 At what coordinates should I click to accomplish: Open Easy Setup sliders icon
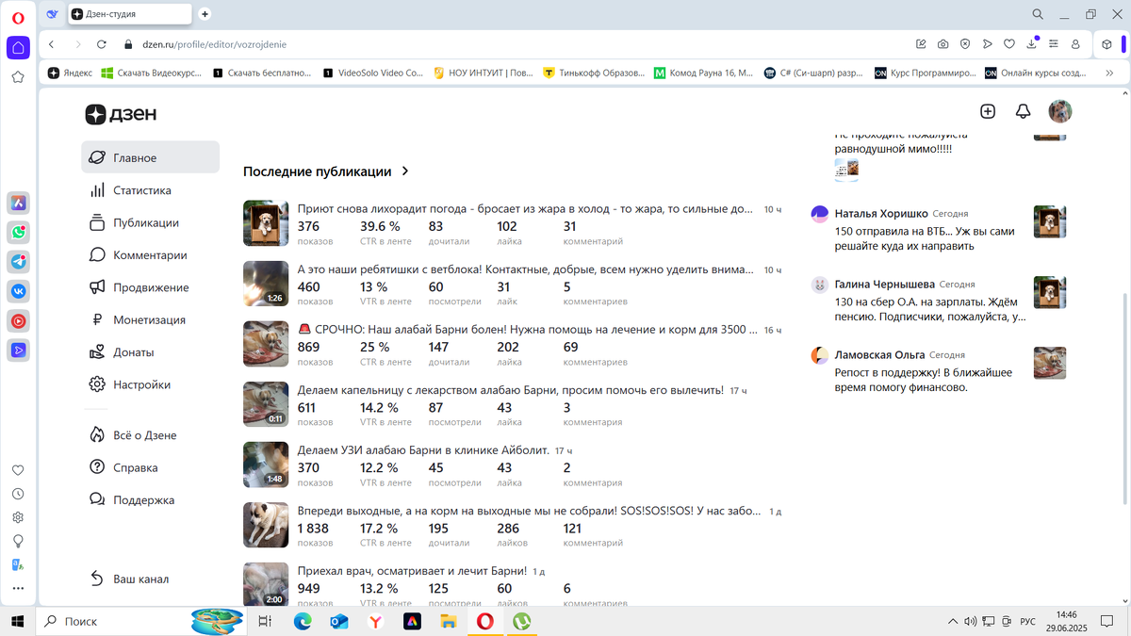1054,44
